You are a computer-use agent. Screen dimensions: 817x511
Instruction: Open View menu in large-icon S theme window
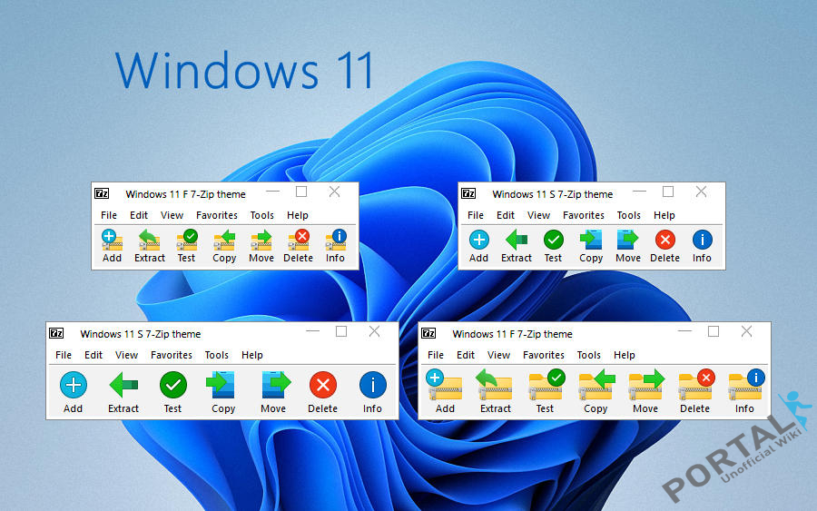(x=126, y=355)
